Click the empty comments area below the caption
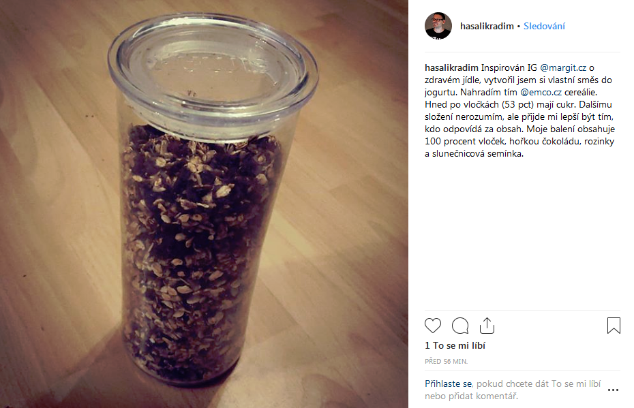Viewport: 634px width, 408px height. click(x=522, y=234)
